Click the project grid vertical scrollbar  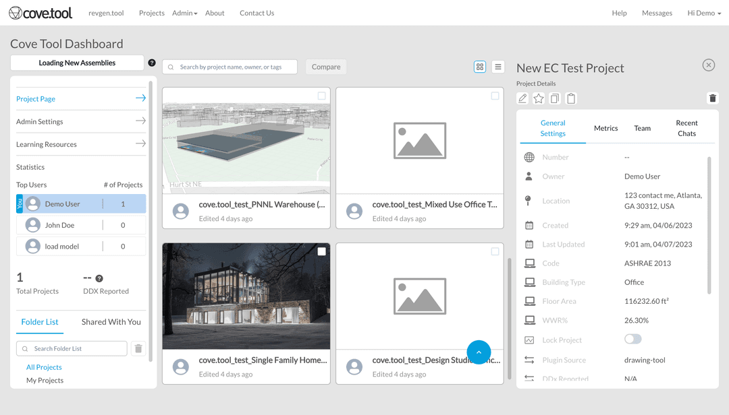point(509,319)
